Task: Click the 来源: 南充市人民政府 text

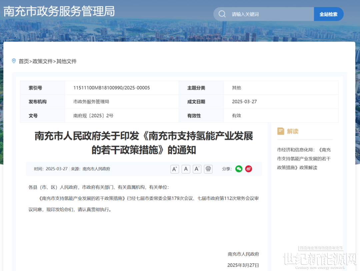Action: pos(90,169)
